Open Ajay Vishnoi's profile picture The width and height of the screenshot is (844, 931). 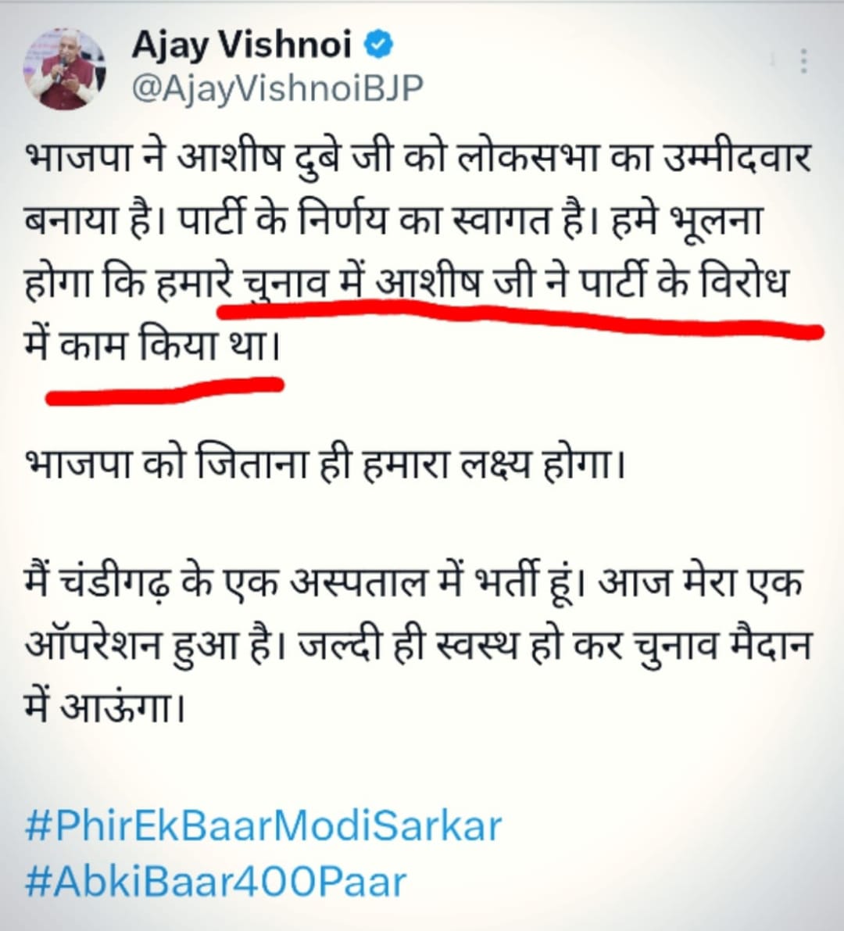point(64,68)
